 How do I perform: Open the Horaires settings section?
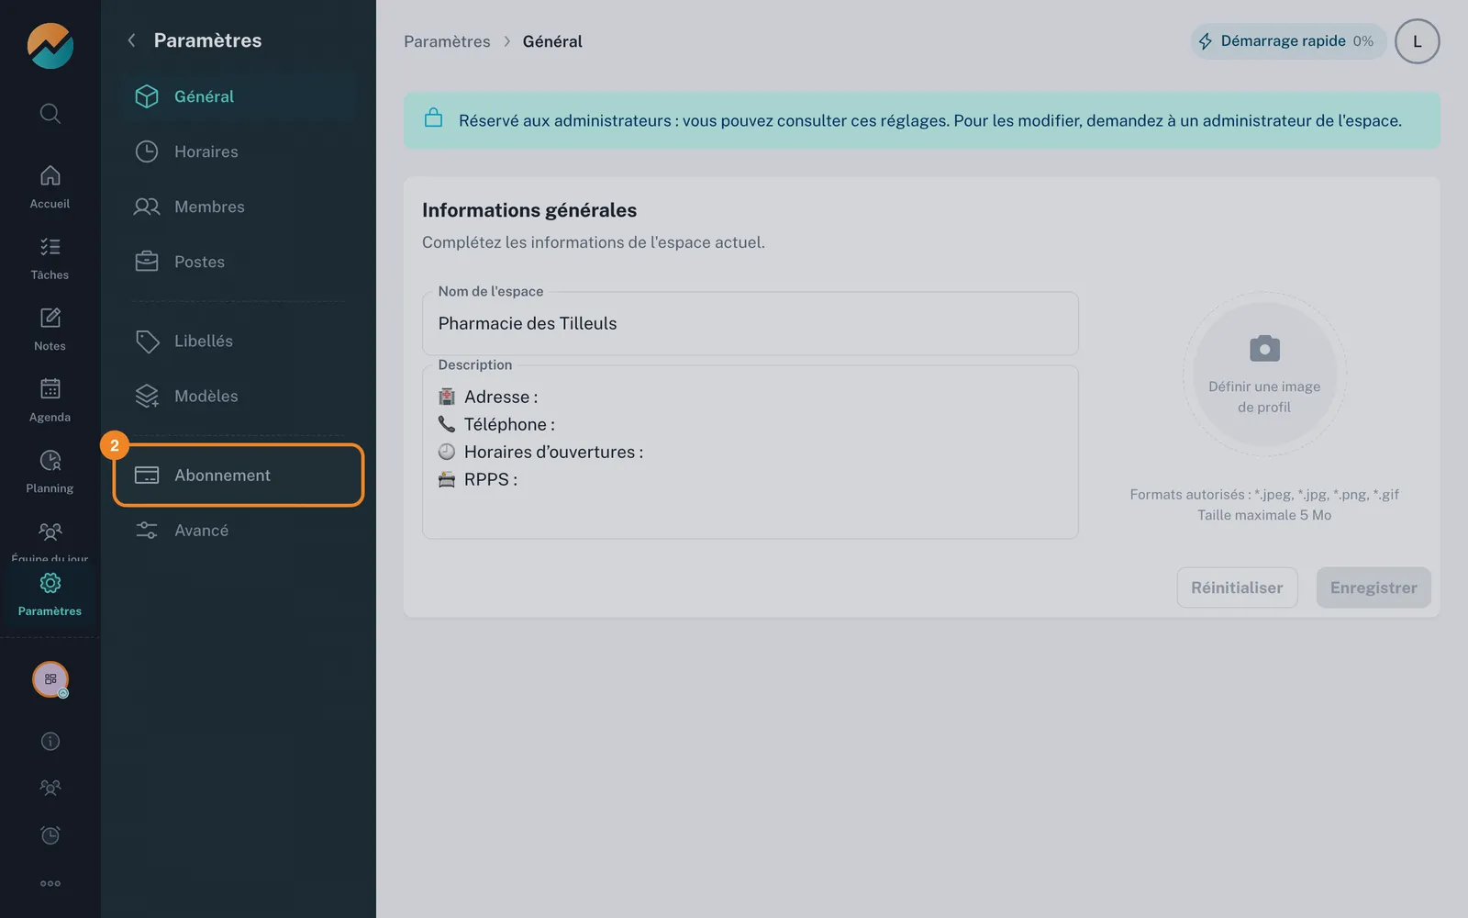[x=239, y=151]
